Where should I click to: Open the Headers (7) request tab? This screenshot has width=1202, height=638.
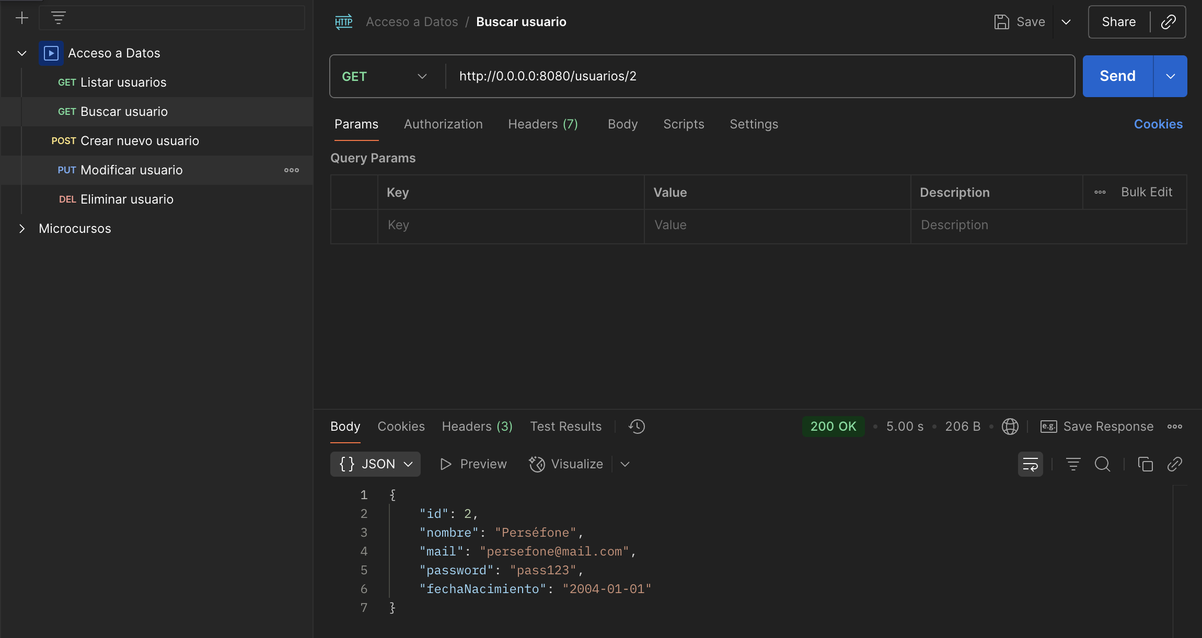(543, 124)
